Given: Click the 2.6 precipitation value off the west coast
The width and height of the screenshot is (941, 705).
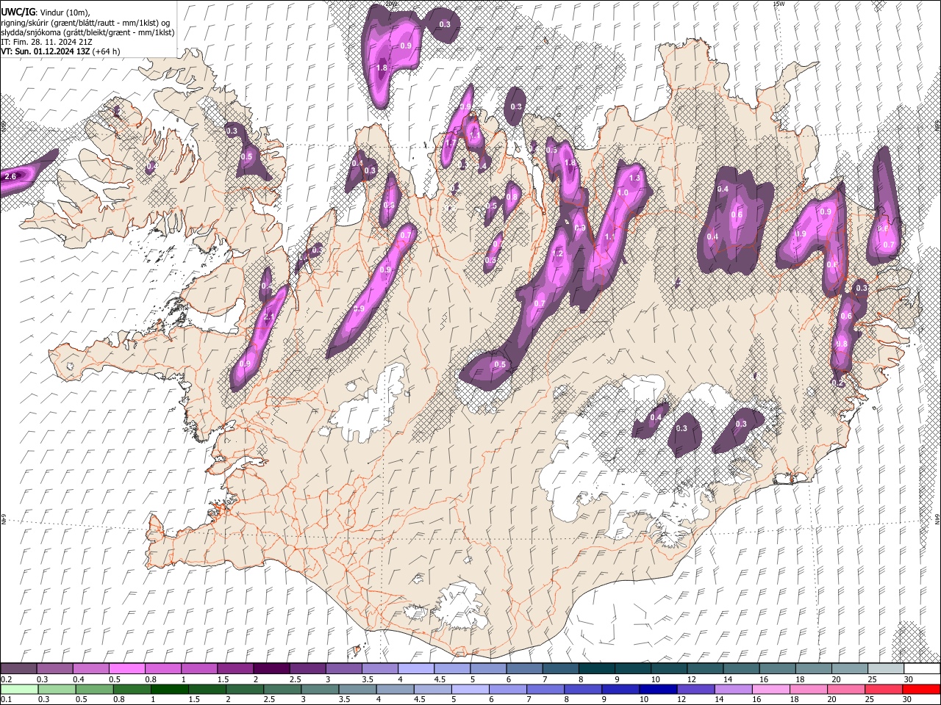Looking at the screenshot, I should (x=10, y=177).
